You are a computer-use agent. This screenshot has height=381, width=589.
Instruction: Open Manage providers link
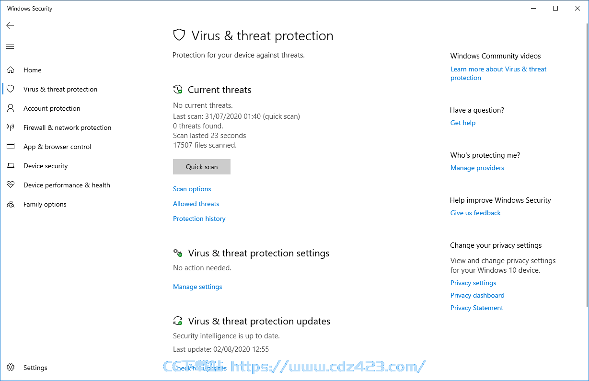pyautogui.click(x=477, y=168)
